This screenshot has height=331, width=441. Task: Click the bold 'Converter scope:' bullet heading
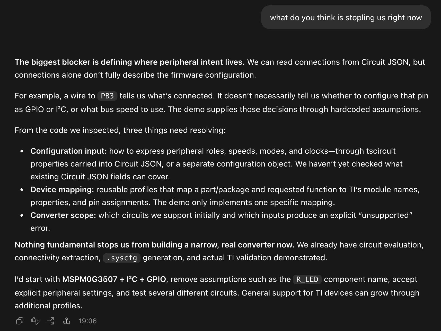[63, 215]
